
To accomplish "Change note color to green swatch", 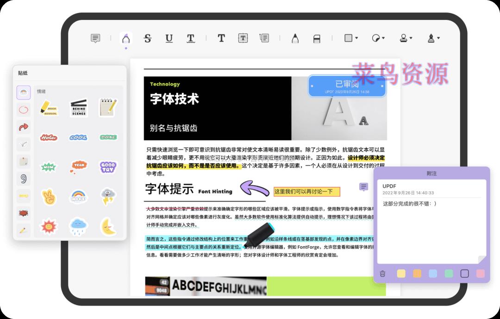I will tap(449, 273).
